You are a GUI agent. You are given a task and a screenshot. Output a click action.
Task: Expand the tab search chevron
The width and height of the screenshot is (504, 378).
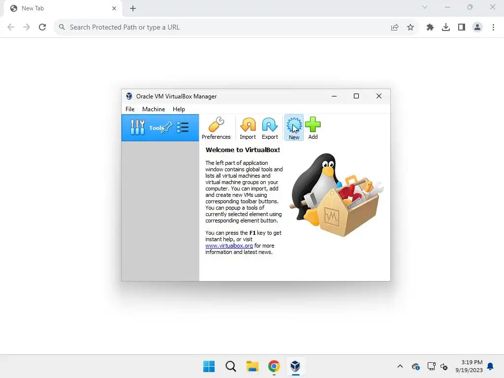click(x=425, y=7)
